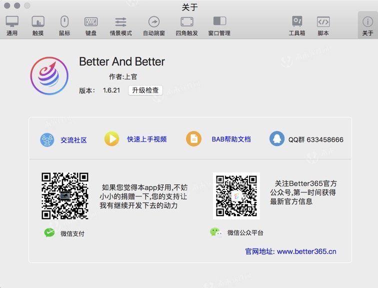The height and width of the screenshot is (288, 378).
Task: Click the yellow play video icon
Action: 111,139
